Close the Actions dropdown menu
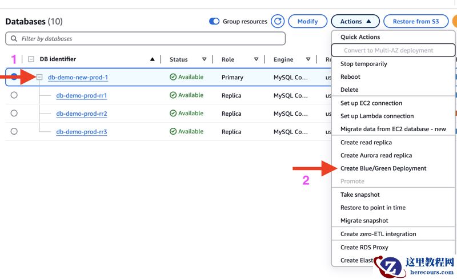Viewport: 457px width, 279px height. click(355, 21)
